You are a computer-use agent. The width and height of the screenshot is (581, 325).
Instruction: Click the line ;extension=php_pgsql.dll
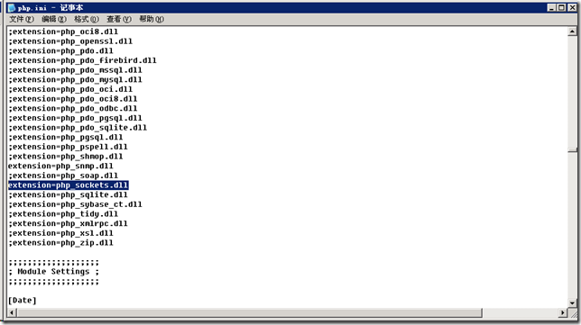coord(65,138)
